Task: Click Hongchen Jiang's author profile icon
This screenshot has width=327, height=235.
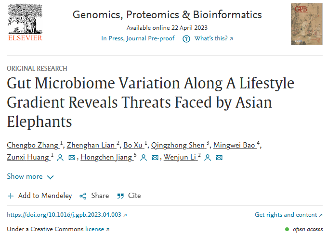Action: pyautogui.click(x=144, y=158)
